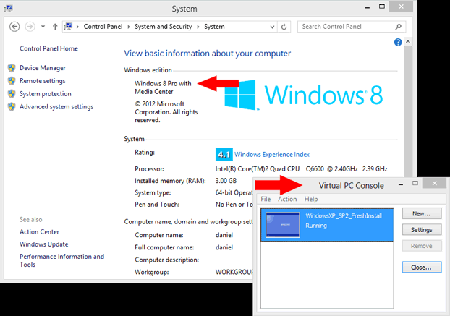Expand chevron after Control Panel breadcrumb
450x316 pixels.
coord(129,27)
